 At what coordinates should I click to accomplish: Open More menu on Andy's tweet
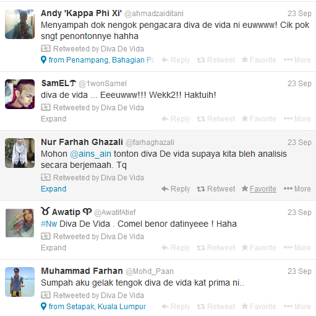(297, 60)
